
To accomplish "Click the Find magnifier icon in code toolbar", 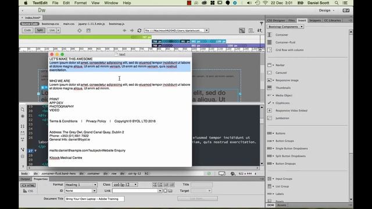I will pos(23,110).
